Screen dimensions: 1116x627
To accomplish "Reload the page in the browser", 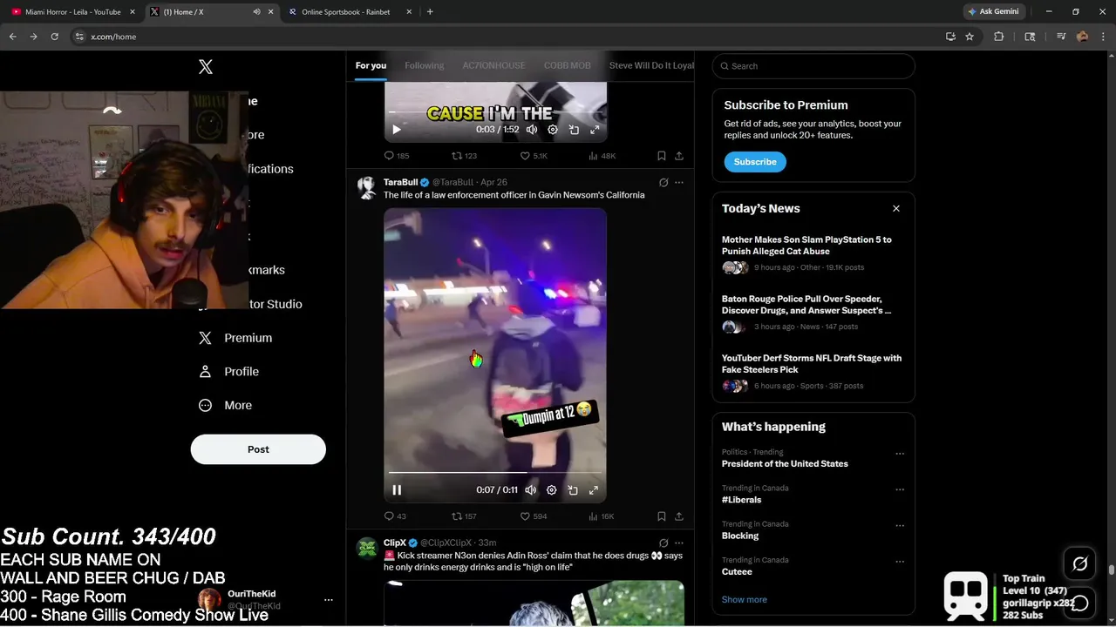I will pyautogui.click(x=54, y=37).
